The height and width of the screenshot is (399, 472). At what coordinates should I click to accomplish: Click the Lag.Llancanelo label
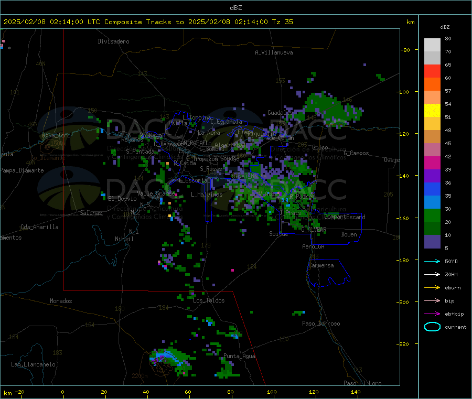point(33,364)
